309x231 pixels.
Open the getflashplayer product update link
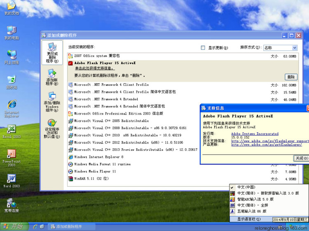tap(267, 145)
